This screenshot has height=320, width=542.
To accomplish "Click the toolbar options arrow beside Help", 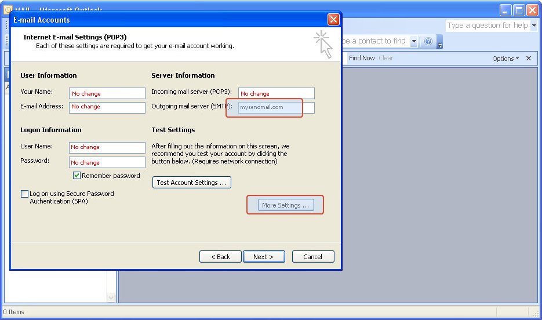I will tap(440, 43).
